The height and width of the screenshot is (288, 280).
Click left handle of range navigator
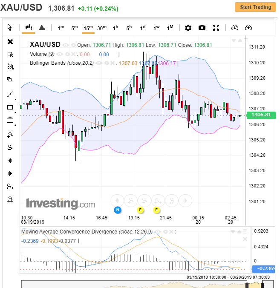click(247, 285)
